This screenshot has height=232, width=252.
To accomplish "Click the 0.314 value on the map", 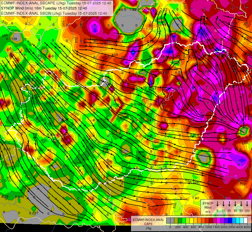I will pos(194,135).
